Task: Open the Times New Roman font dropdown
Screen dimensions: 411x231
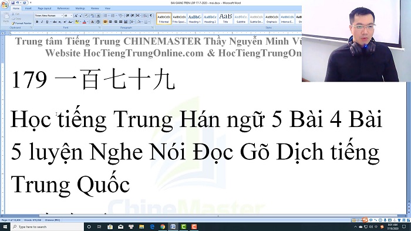Action: point(62,16)
